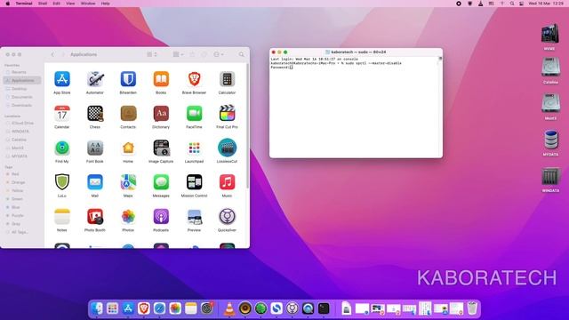Open Finder search
The width and height of the screenshot is (569, 320).
(x=241, y=54)
